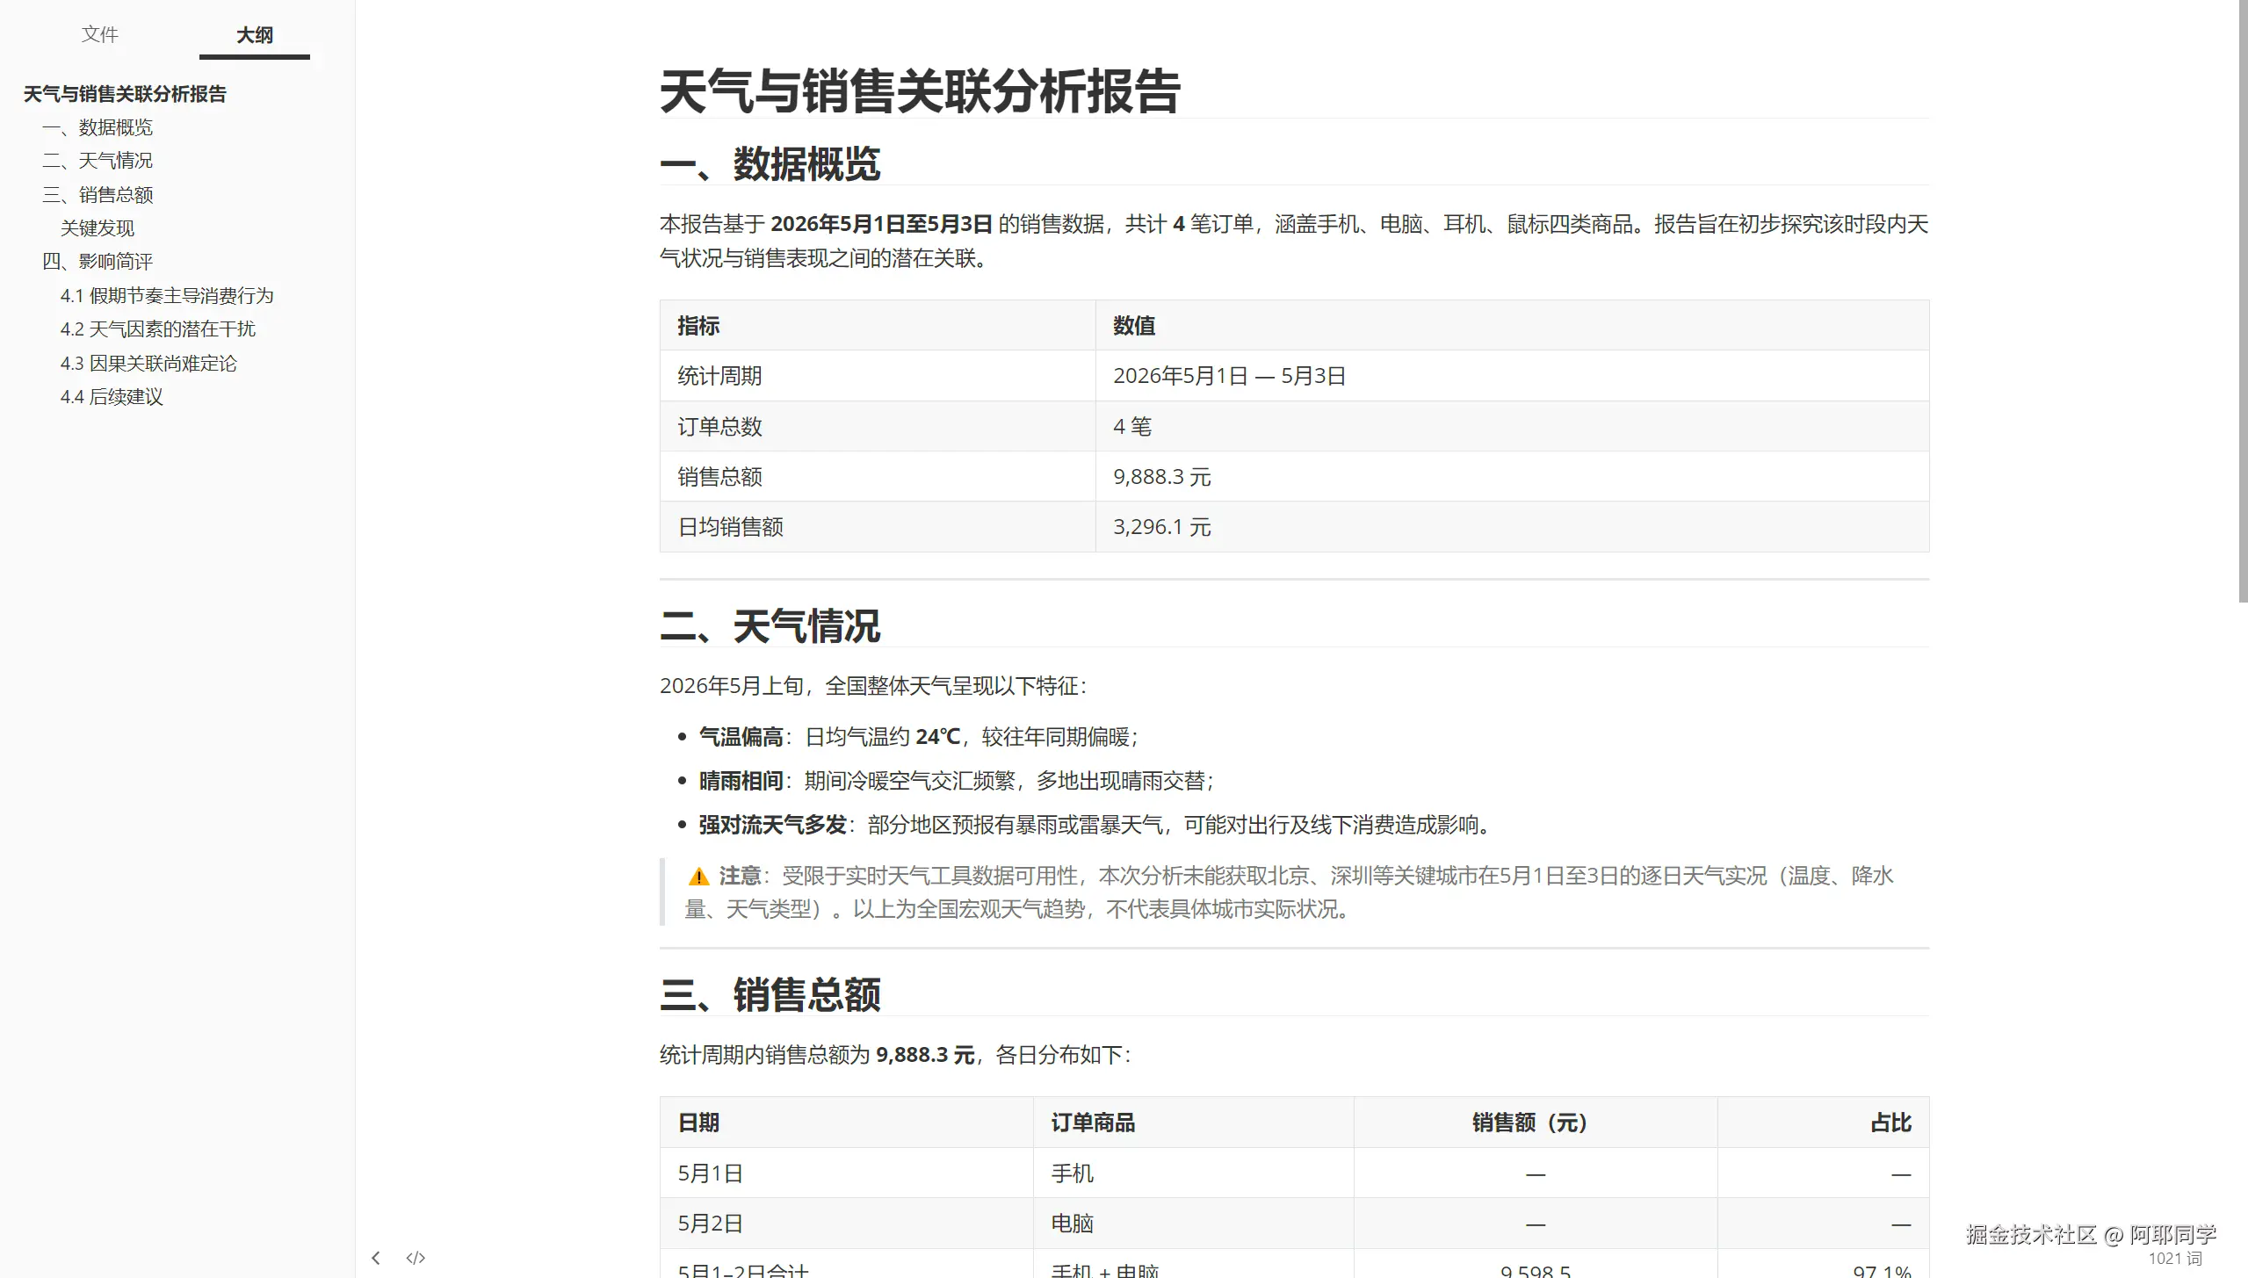
Task: Click cell 2026年5月1日 — 5月3日
Action: 1512,376
